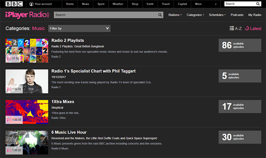
Task: Expand the More menu arrow in BBC bar
Action: pos(216,4)
